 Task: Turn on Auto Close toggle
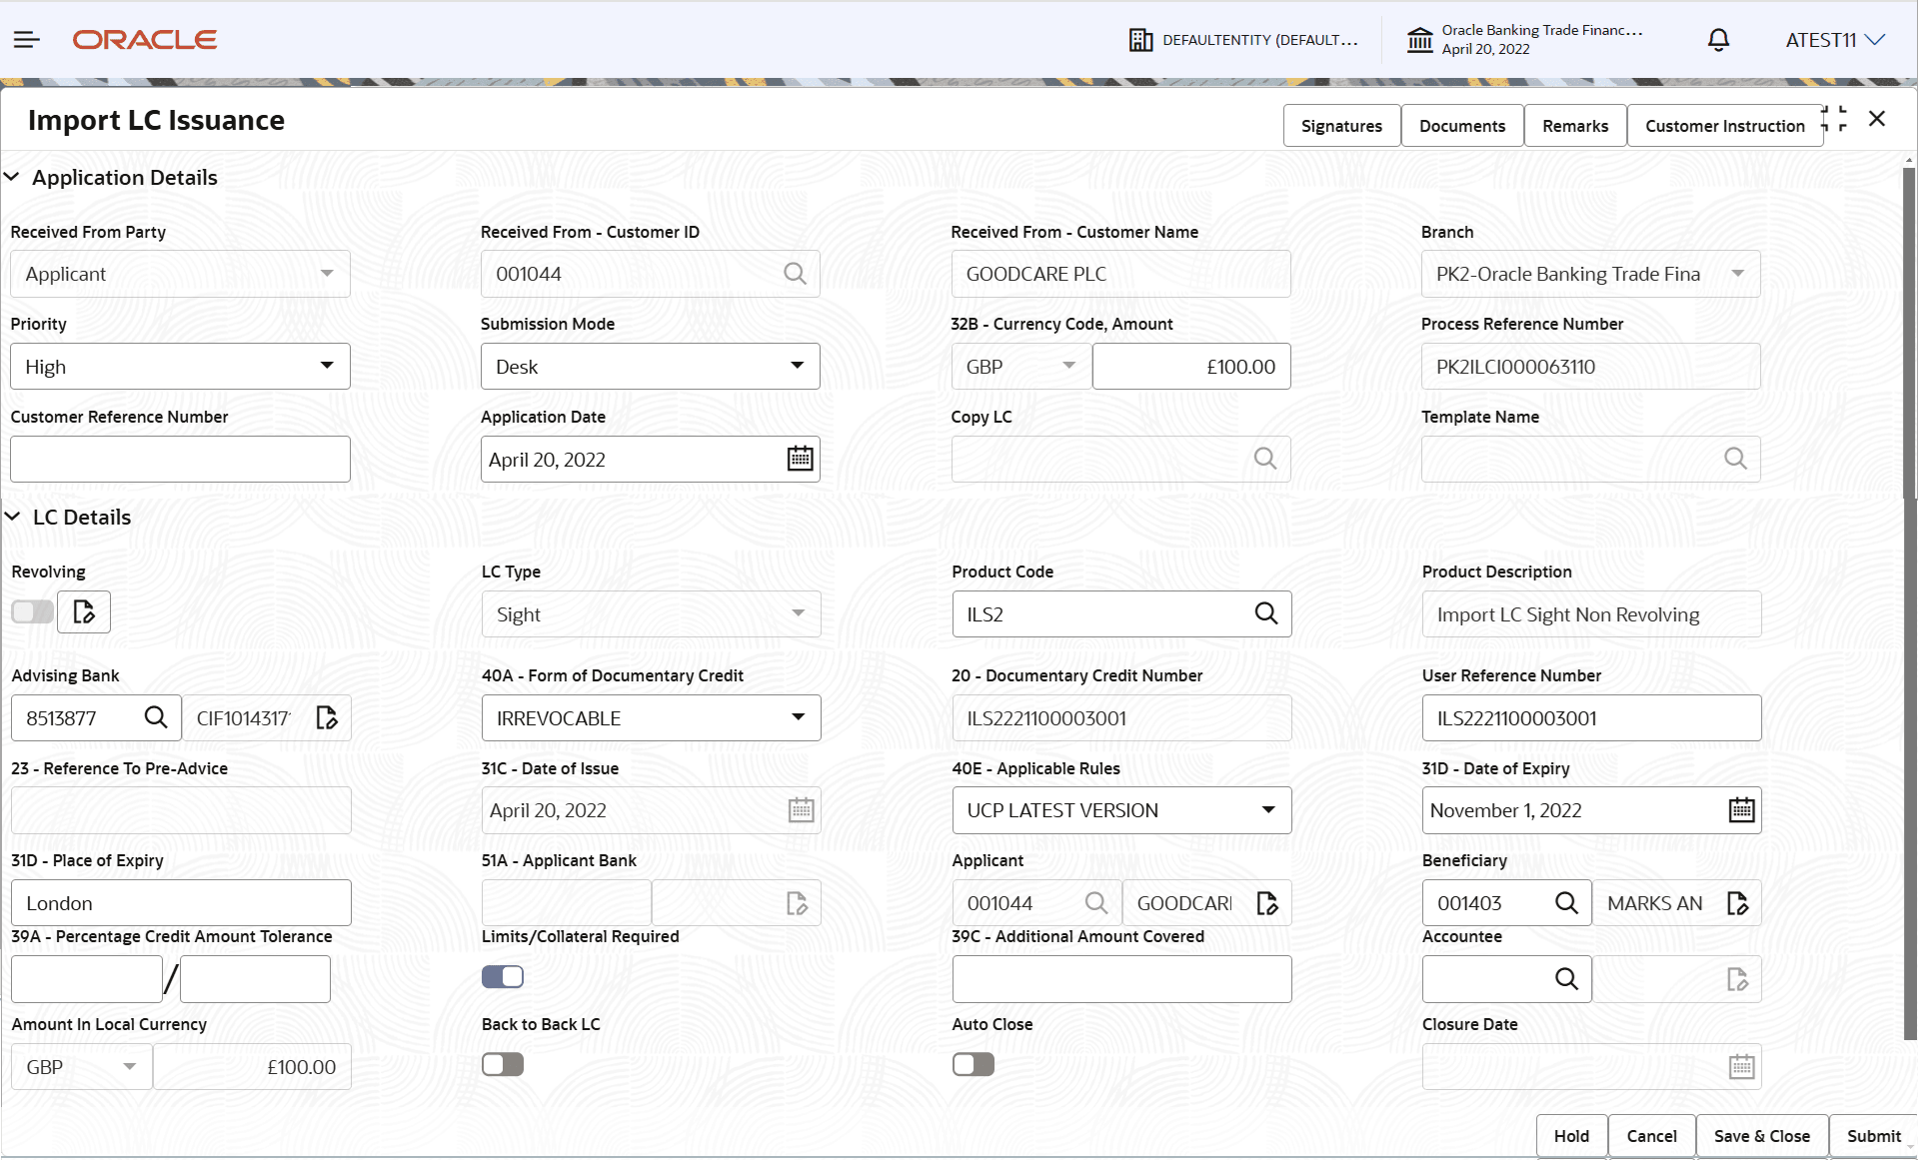tap(972, 1065)
